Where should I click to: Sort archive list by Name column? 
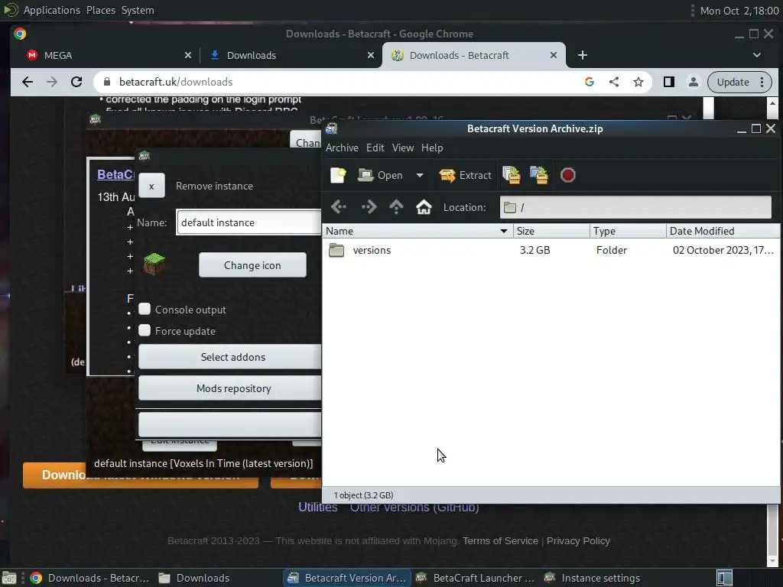tap(417, 231)
